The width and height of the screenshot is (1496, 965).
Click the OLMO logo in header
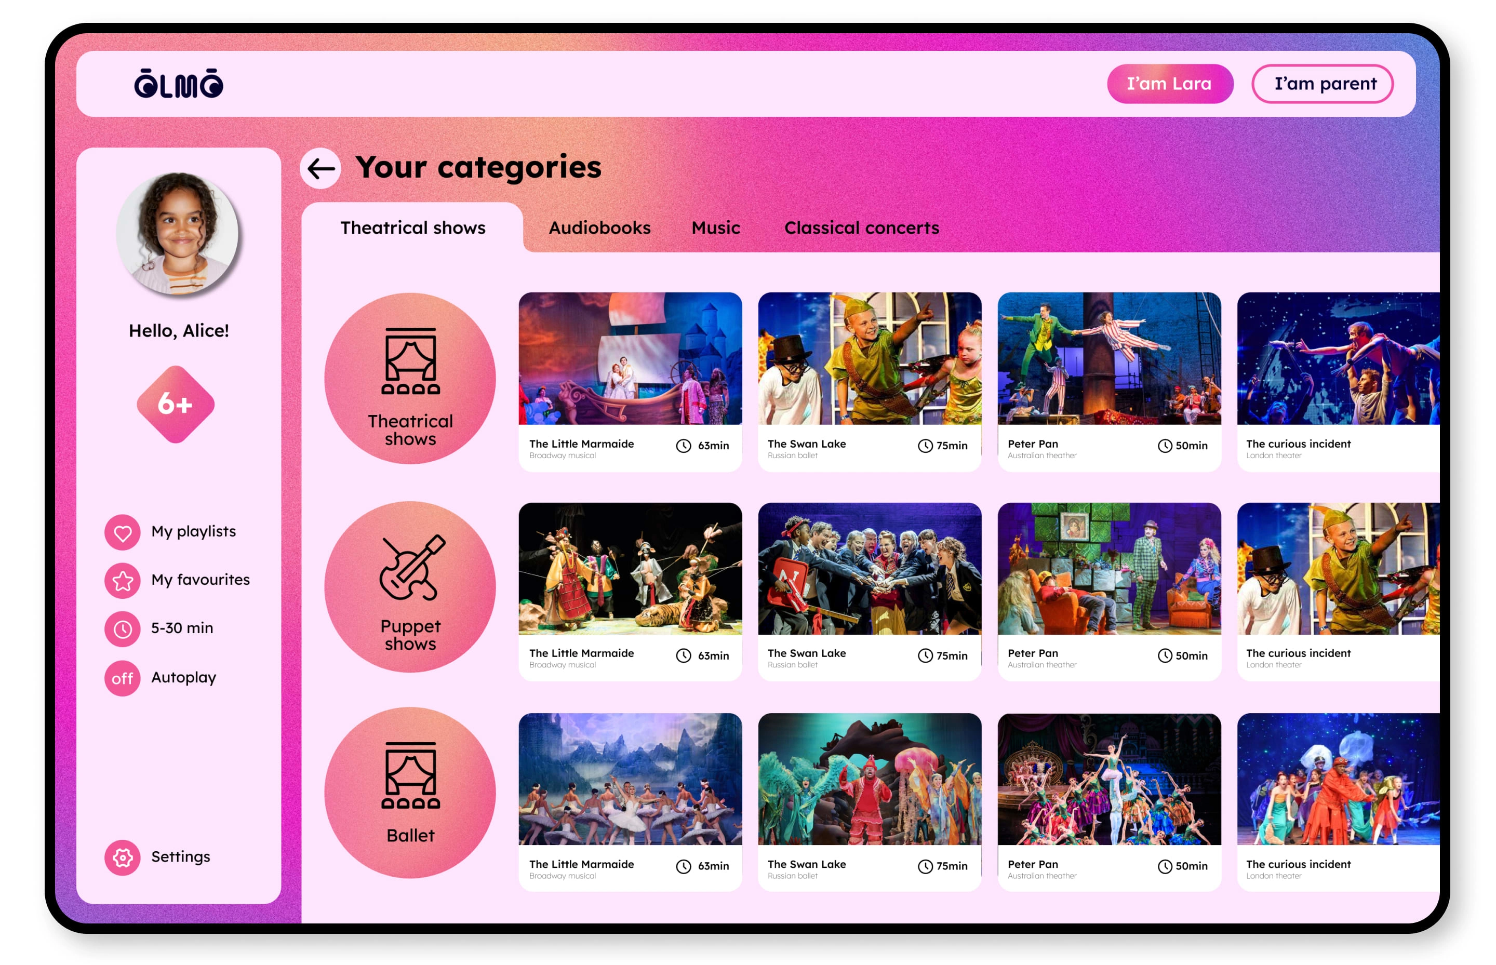179,84
